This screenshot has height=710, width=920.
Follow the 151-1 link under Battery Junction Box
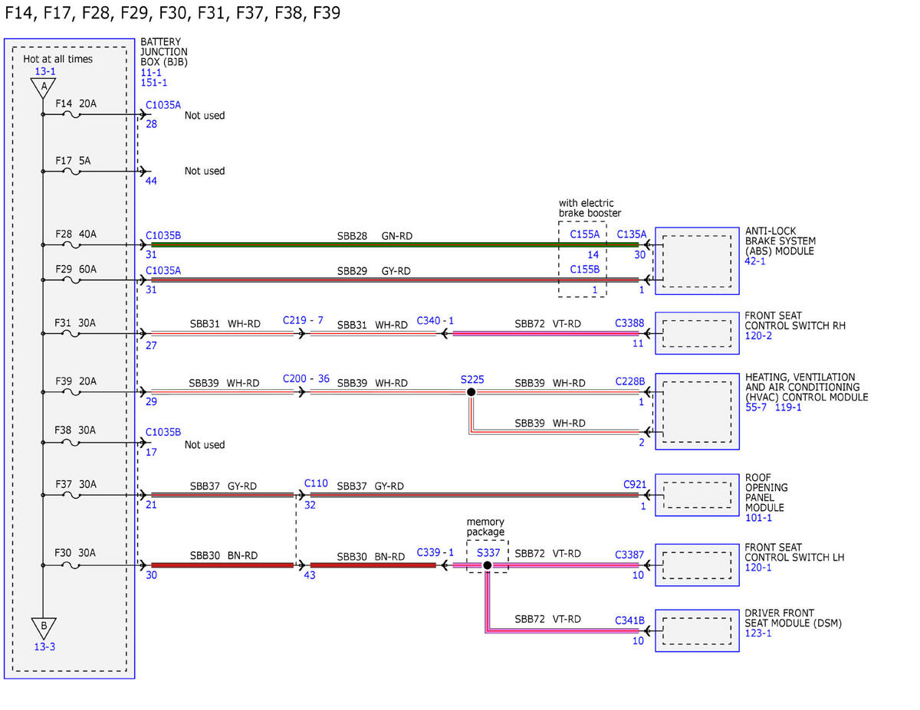pyautogui.click(x=154, y=82)
